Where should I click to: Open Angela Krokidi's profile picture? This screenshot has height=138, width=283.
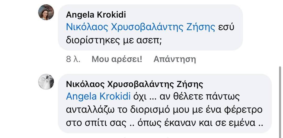[46, 12]
